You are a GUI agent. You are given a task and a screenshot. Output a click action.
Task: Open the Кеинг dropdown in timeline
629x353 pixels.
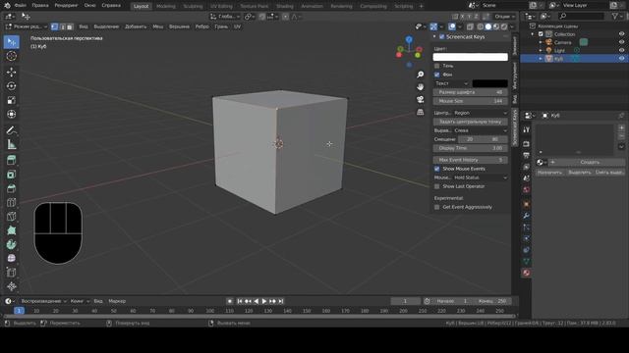(x=80, y=301)
